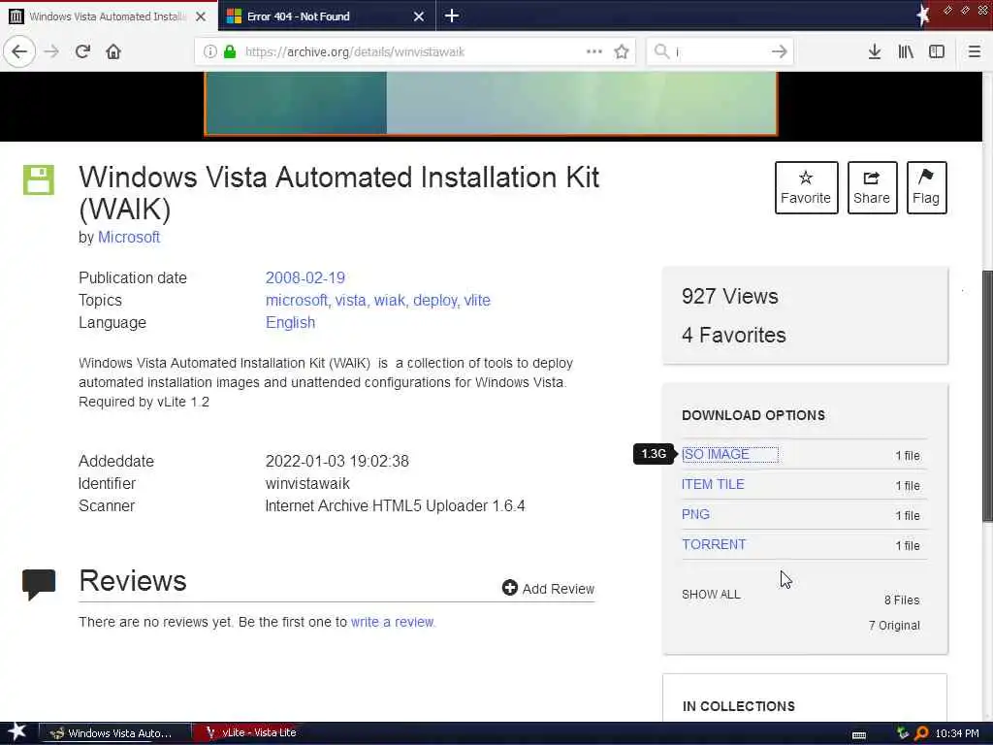Screen dimensions: 993x745
Task: Click the Add Review button
Action: [549, 589]
